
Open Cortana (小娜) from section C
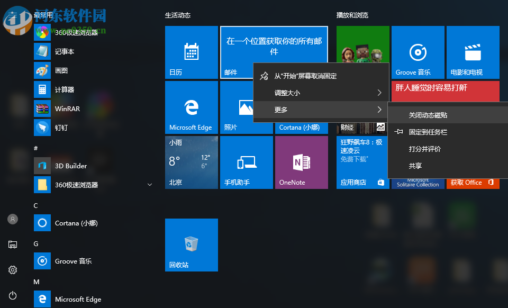(x=78, y=223)
